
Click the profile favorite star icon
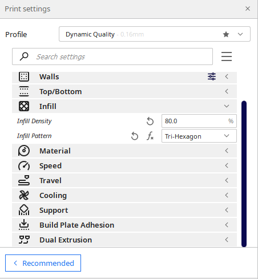click(x=226, y=34)
